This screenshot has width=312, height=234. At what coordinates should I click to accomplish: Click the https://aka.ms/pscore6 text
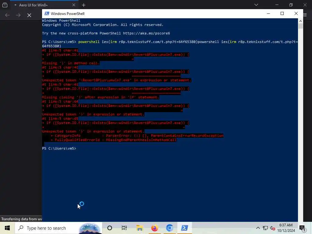(147, 33)
